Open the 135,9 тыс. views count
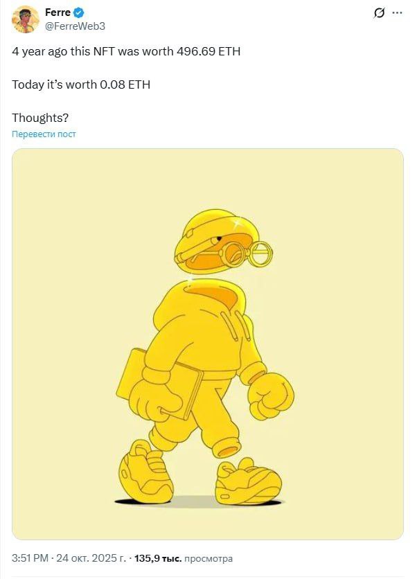Viewport: 415px width, 579px height. click(158, 558)
